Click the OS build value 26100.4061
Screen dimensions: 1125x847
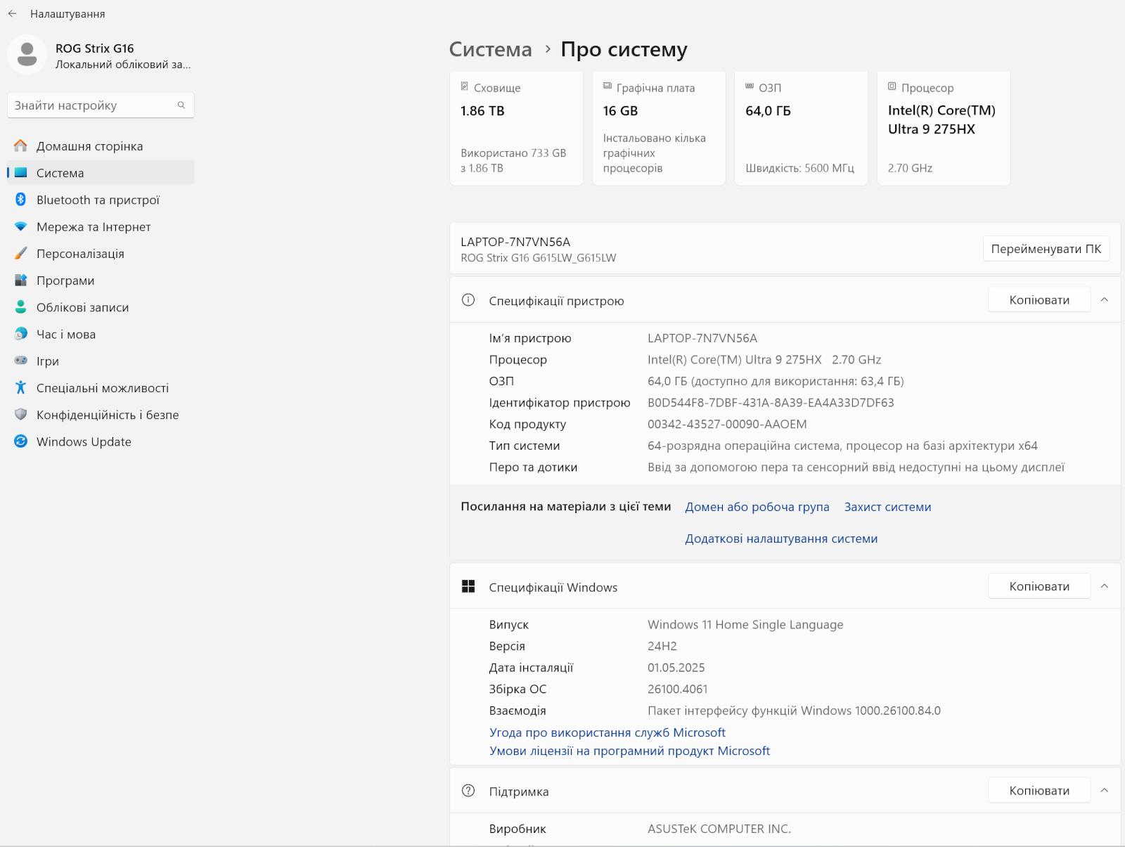(678, 690)
